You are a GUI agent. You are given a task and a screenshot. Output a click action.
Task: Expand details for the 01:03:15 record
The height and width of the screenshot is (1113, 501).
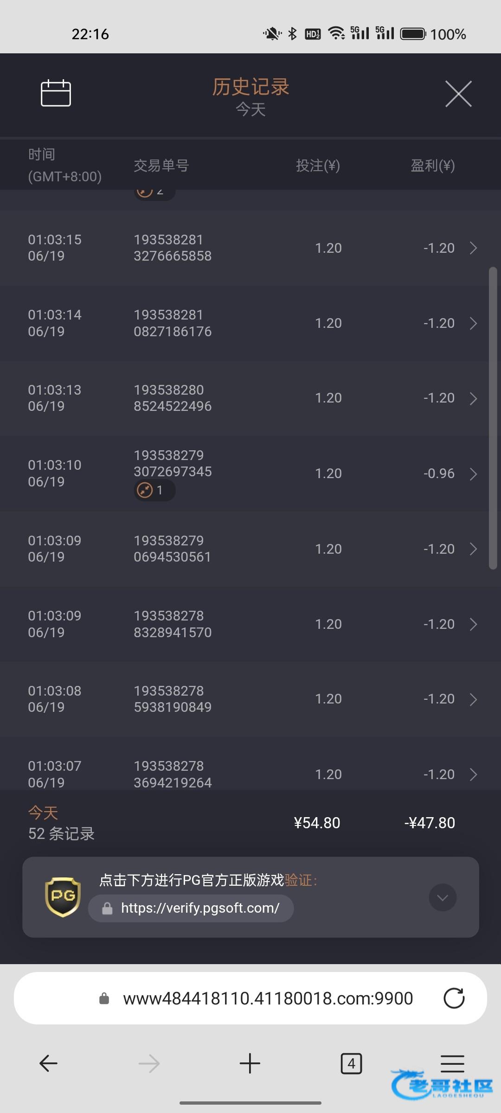pos(473,248)
